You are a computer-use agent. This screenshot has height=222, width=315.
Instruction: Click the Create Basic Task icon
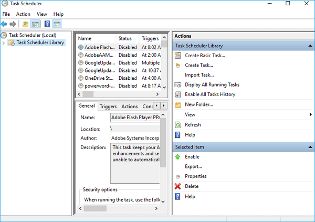(178, 56)
